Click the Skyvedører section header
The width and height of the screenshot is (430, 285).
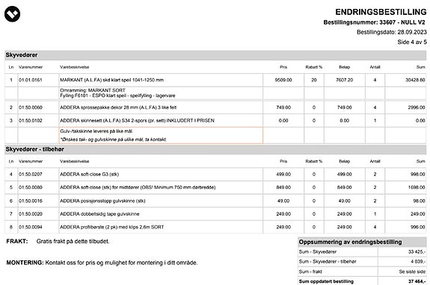tap(215, 55)
